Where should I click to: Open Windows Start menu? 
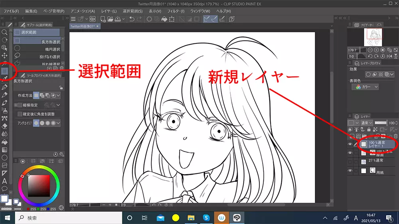7,218
